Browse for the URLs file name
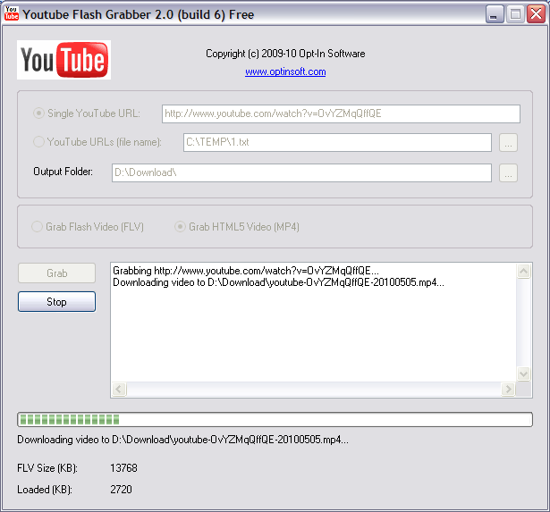Viewport: 550px width, 512px height. pos(508,143)
